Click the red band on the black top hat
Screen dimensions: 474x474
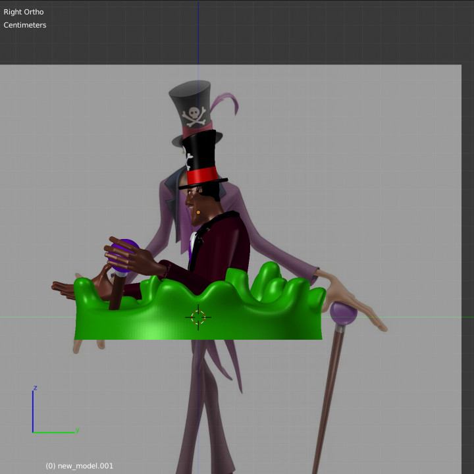[x=203, y=175]
